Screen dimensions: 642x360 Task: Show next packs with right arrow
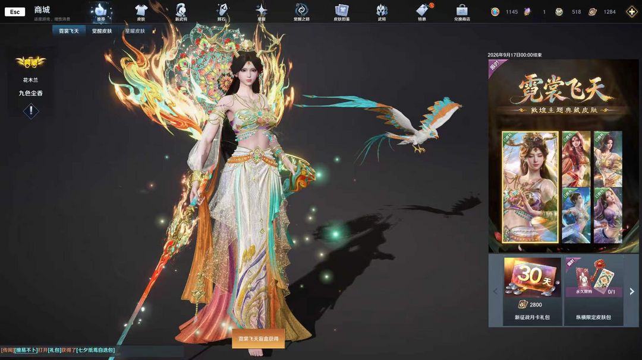632,291
